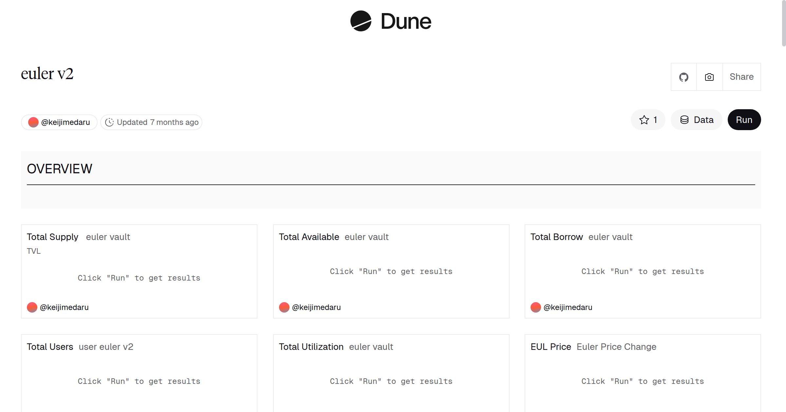Open the GitHub icon link
The image size is (786, 412).
pos(683,77)
